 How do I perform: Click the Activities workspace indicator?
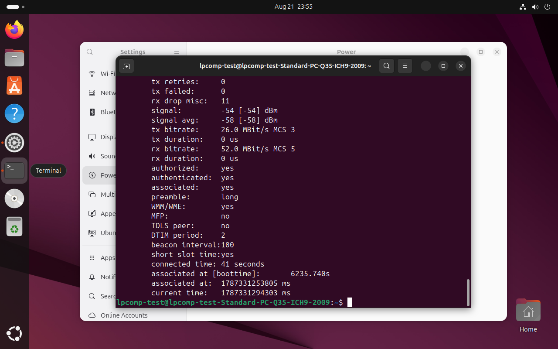[x=16, y=7]
